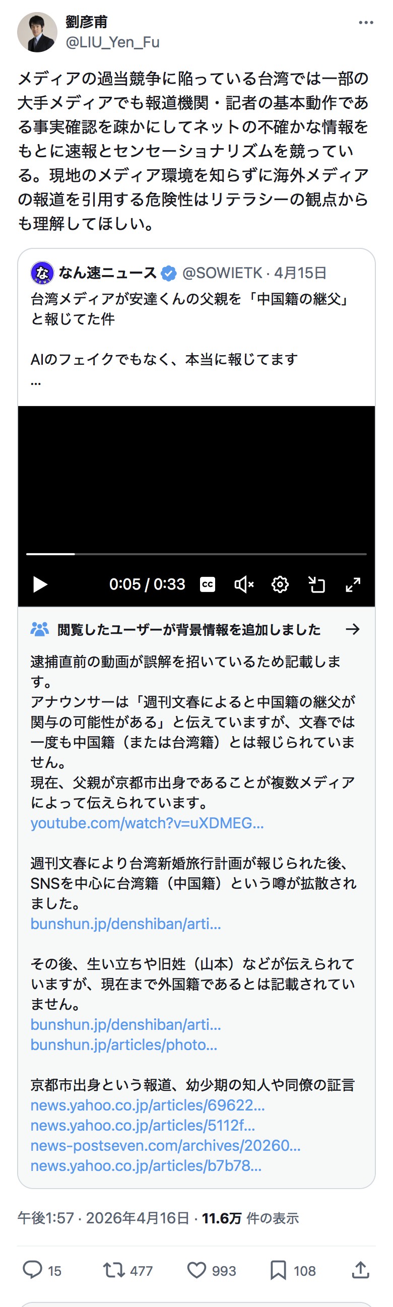
Task: Open the youtube.com/watch link
Action: tap(147, 823)
